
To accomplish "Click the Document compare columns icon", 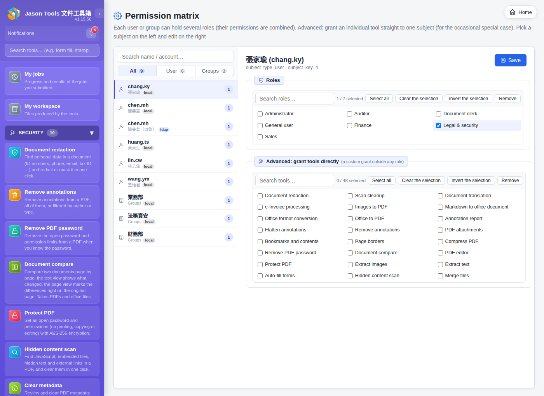I will coord(15,267).
